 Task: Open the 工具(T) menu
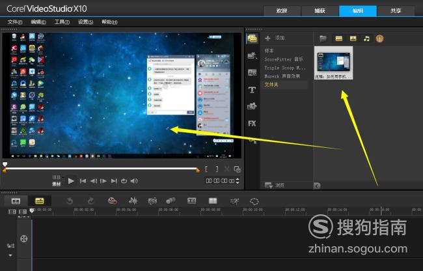[x=62, y=22]
